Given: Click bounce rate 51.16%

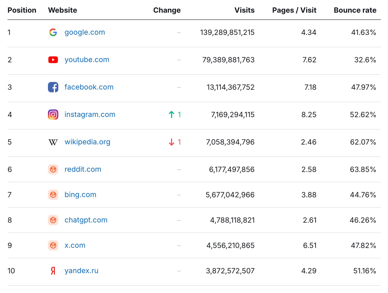Looking at the screenshot, I should click(x=365, y=271).
